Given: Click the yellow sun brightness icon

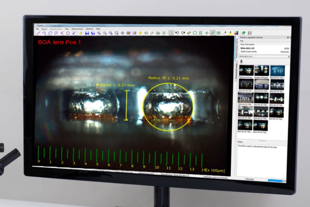Looking at the screenshot, I should [140, 33].
